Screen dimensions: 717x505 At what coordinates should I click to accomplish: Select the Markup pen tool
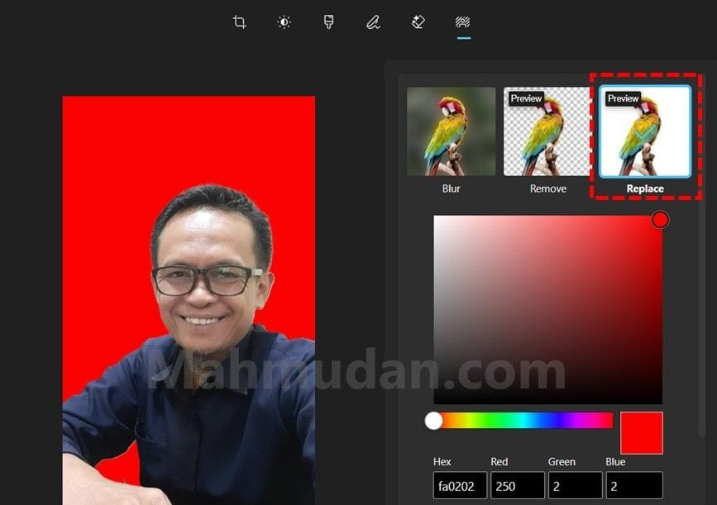pos(373,22)
